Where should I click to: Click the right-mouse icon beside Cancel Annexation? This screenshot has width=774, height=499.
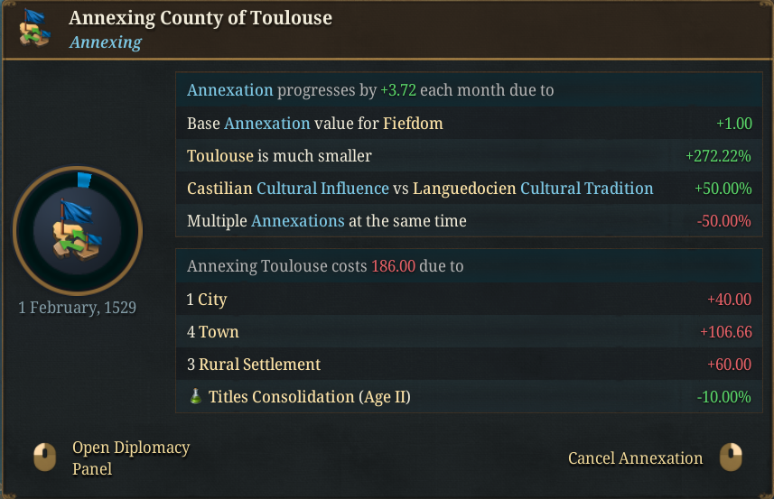click(x=731, y=457)
